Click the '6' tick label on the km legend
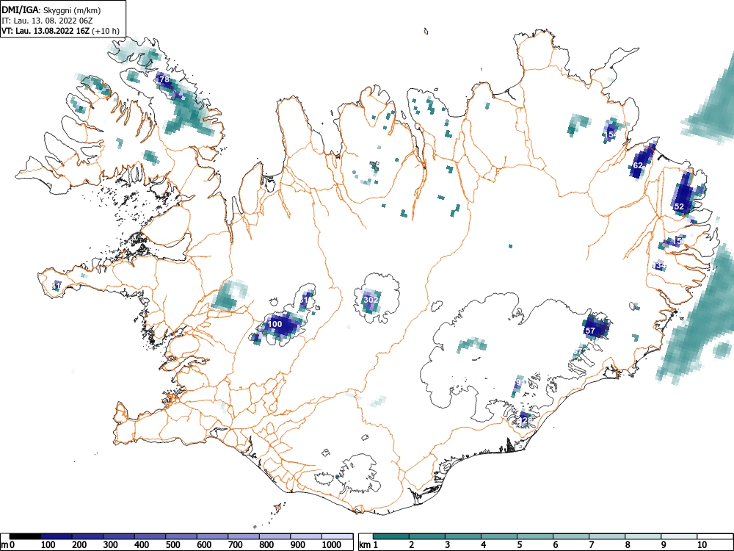Image resolution: width=734 pixels, height=551 pixels. click(x=556, y=544)
